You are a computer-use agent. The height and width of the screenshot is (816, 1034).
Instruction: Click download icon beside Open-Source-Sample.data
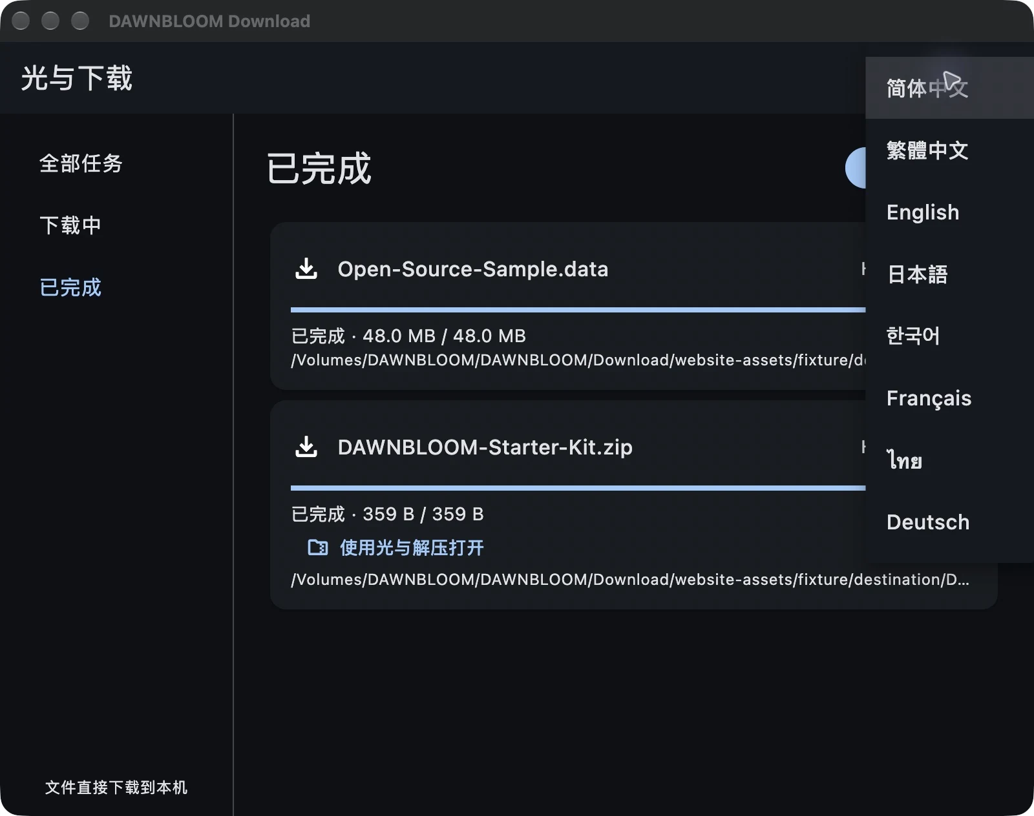tap(306, 269)
